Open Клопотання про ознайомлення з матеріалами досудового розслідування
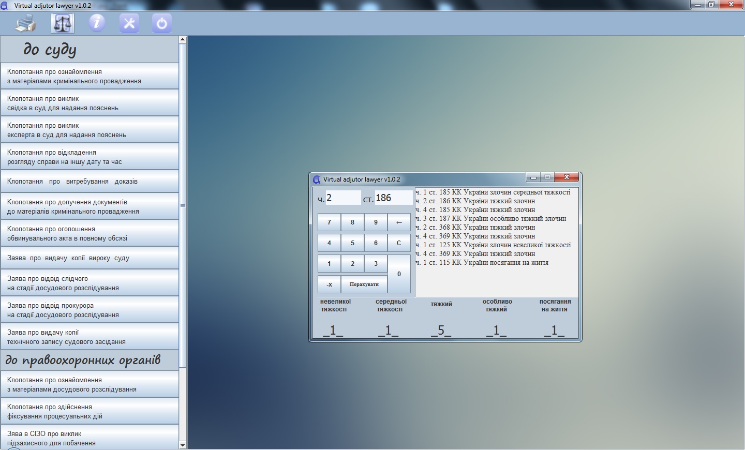This screenshot has width=745, height=450. [x=90, y=384]
